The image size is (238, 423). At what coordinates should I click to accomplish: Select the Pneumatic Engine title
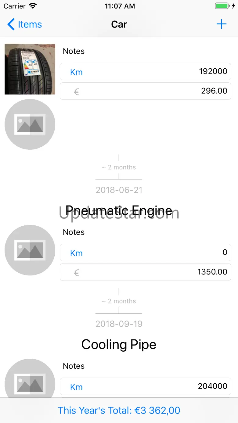click(119, 210)
